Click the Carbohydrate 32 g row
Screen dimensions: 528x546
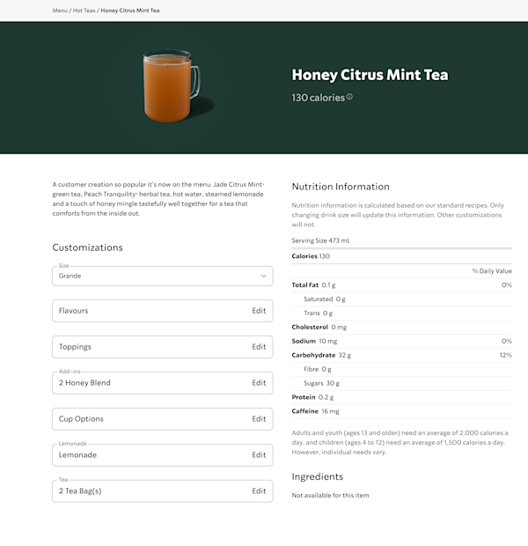pos(401,355)
